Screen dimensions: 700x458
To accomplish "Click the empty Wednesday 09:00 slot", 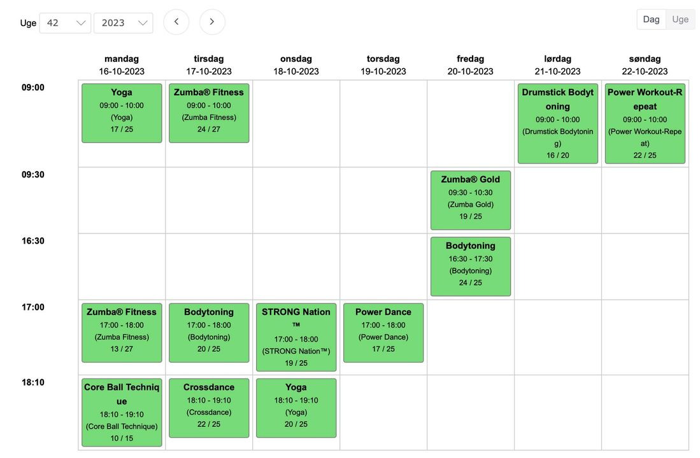I will tap(296, 123).
